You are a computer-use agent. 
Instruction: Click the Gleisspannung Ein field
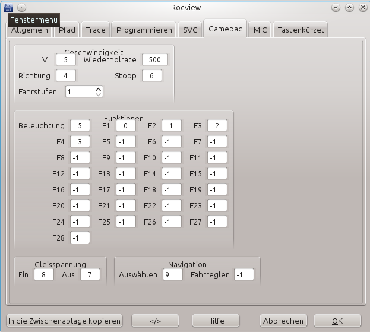point(43,275)
